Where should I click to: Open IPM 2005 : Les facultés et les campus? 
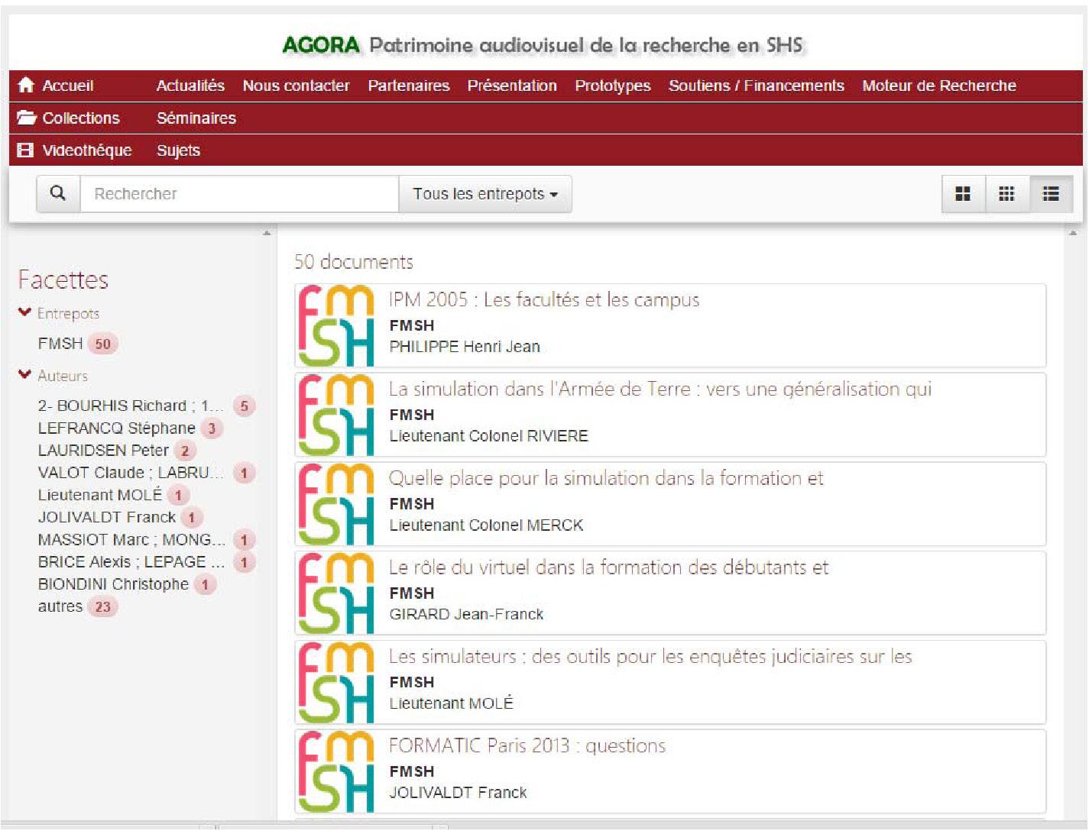(x=544, y=300)
